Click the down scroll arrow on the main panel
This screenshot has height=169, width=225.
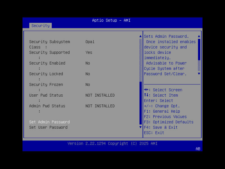[140, 127]
